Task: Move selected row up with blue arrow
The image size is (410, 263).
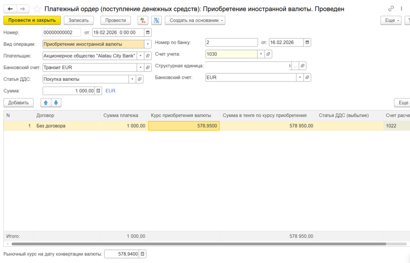Action: (46, 103)
